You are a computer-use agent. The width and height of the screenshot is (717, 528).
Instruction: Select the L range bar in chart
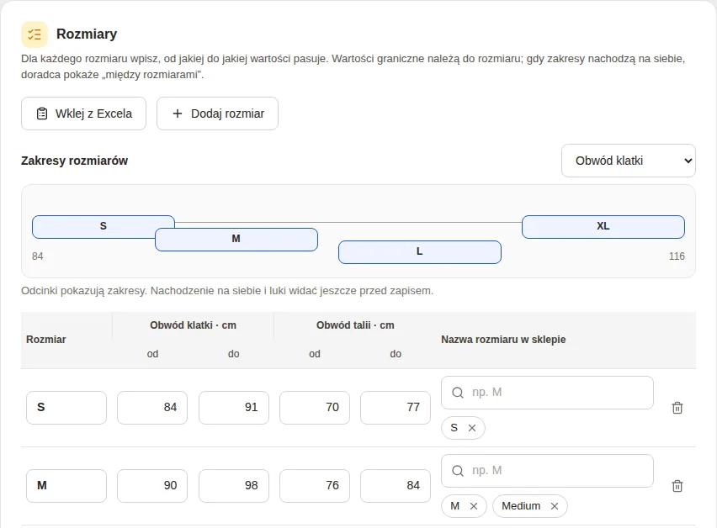pos(420,252)
